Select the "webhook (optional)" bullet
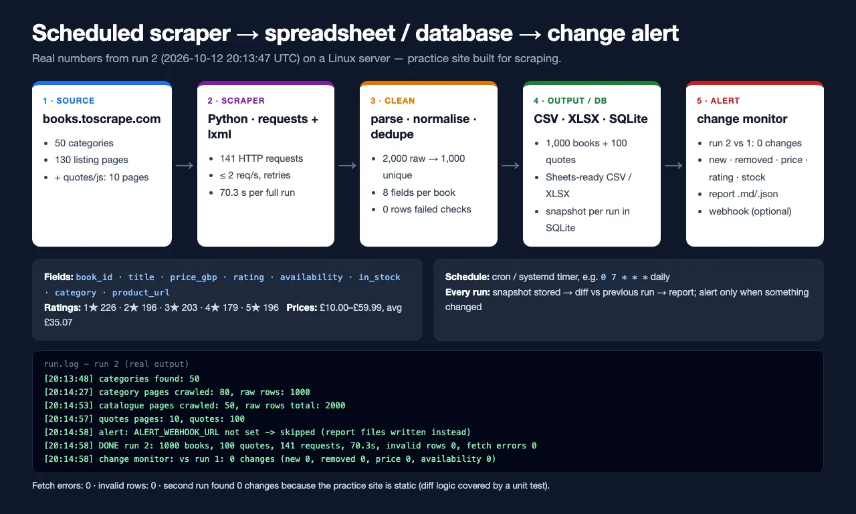Screen dimensions: 856x514 (750, 211)
